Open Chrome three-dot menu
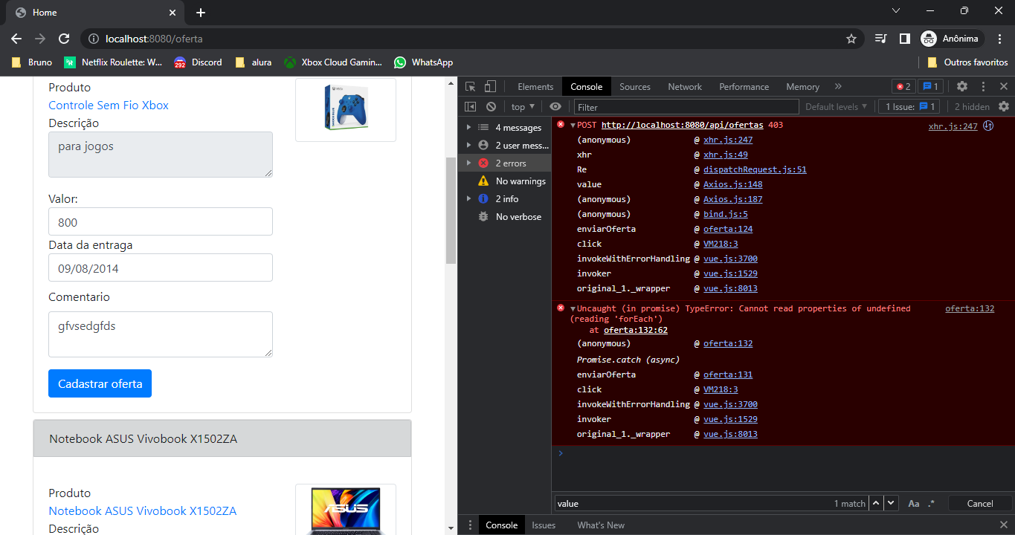 (x=1000, y=39)
